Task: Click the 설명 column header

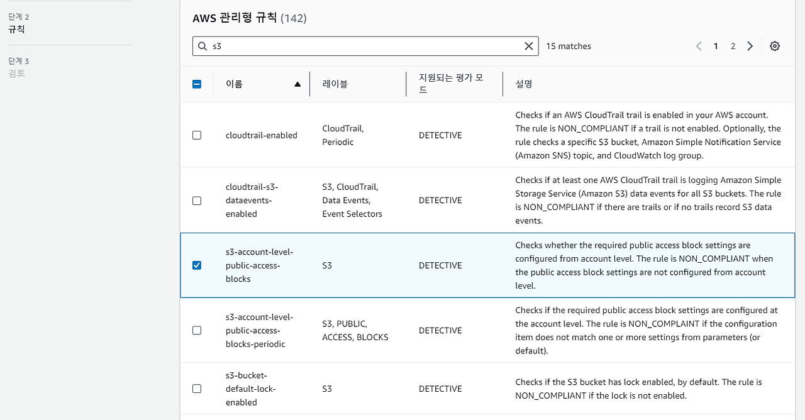Action: [524, 84]
